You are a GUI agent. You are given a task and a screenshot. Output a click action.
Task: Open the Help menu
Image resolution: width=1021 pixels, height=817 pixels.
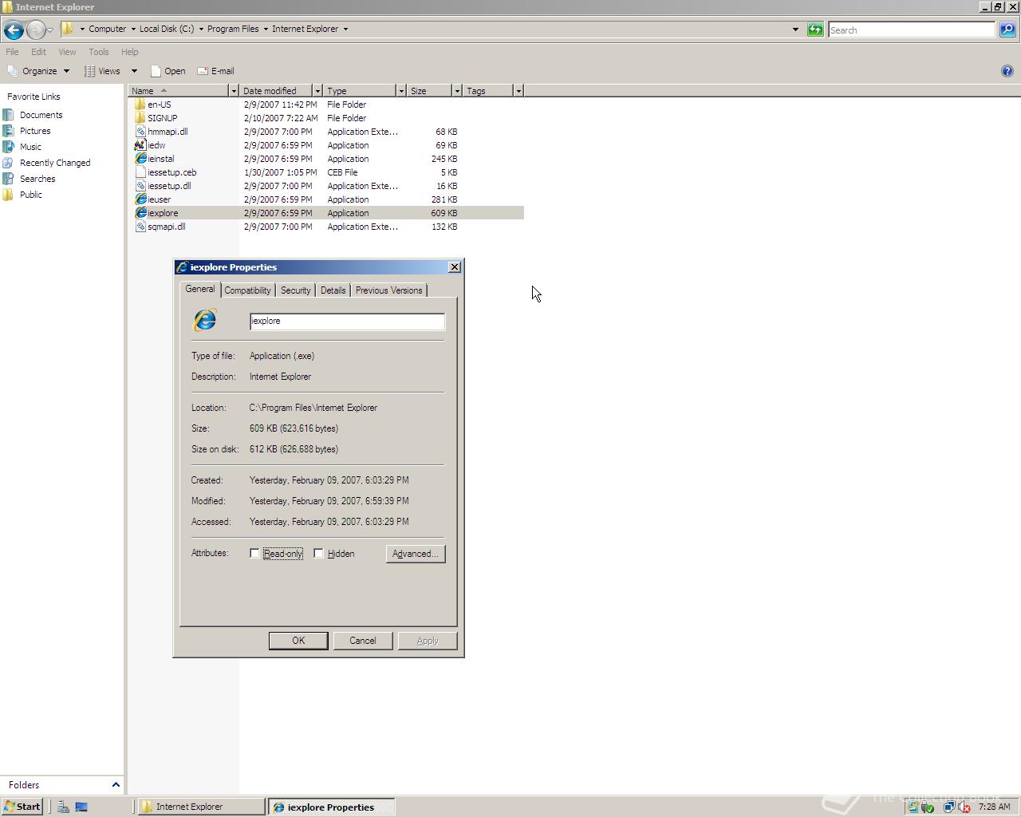tap(129, 52)
